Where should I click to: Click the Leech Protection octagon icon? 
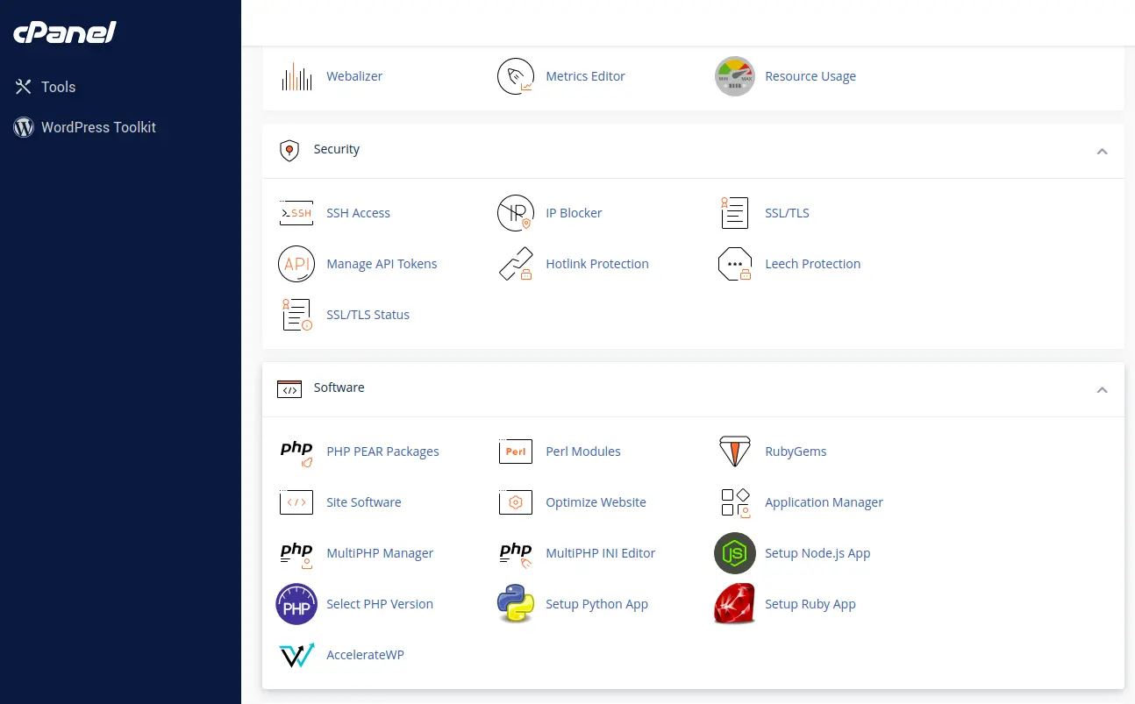pyautogui.click(x=735, y=264)
